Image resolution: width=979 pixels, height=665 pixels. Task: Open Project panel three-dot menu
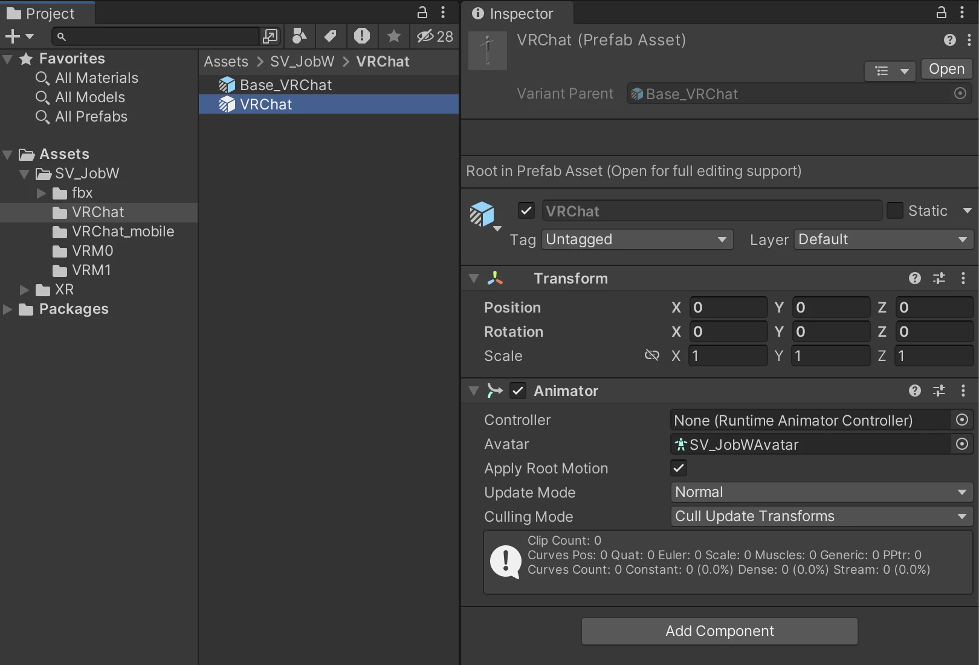coord(443,12)
